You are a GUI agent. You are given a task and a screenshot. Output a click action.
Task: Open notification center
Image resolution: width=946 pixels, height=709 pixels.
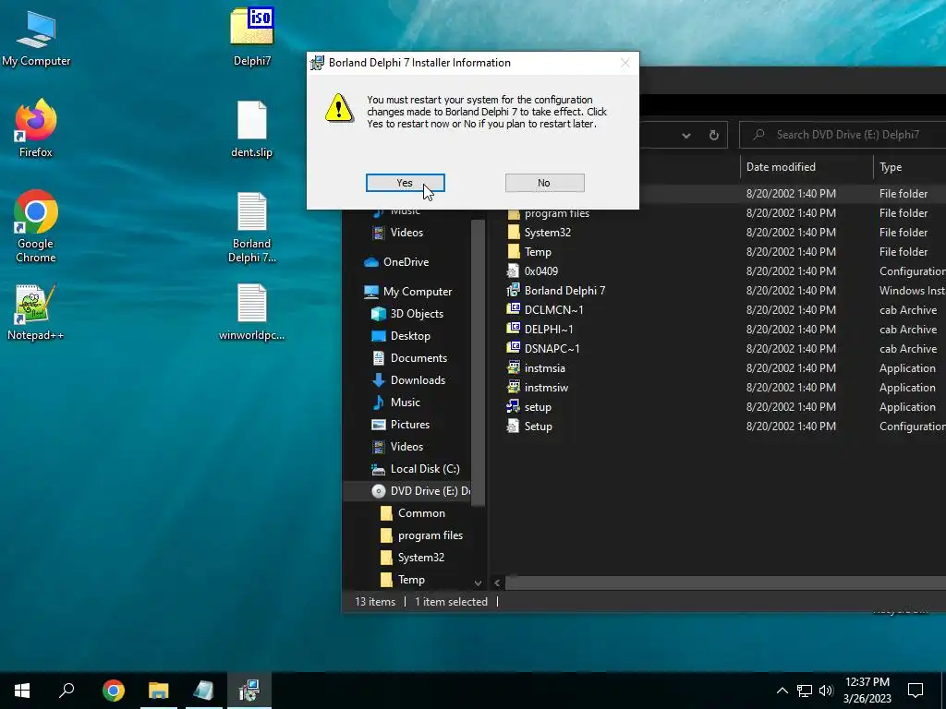(x=916, y=691)
